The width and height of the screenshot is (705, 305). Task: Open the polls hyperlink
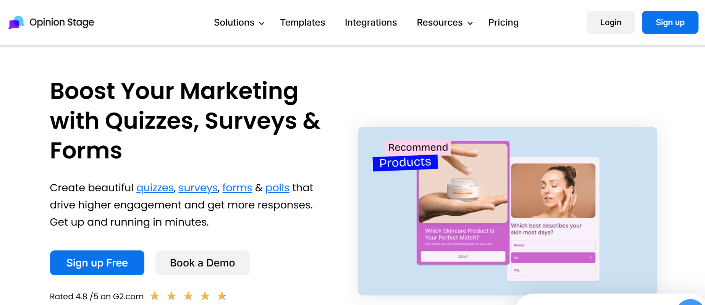(x=277, y=188)
